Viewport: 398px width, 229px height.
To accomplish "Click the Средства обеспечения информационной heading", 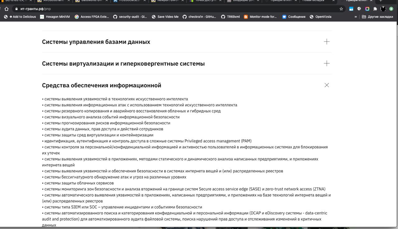I will (102, 85).
